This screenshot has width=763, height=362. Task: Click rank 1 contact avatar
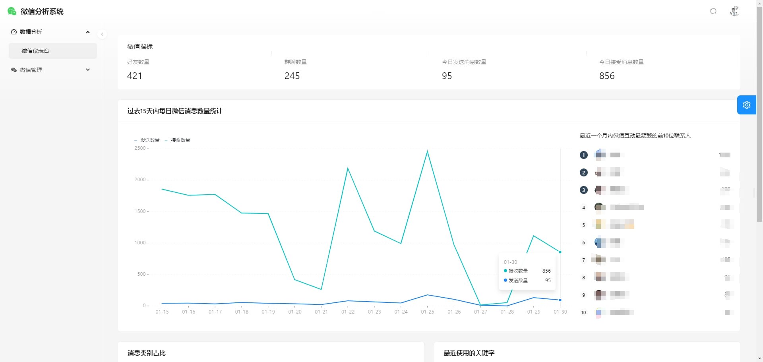600,155
